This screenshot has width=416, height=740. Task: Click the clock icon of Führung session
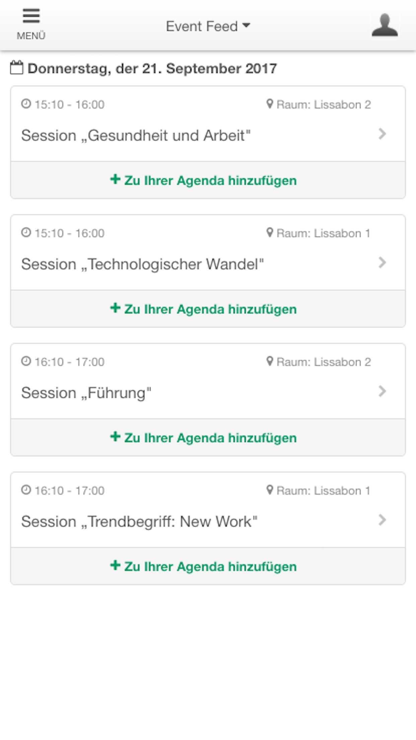pyautogui.click(x=26, y=361)
